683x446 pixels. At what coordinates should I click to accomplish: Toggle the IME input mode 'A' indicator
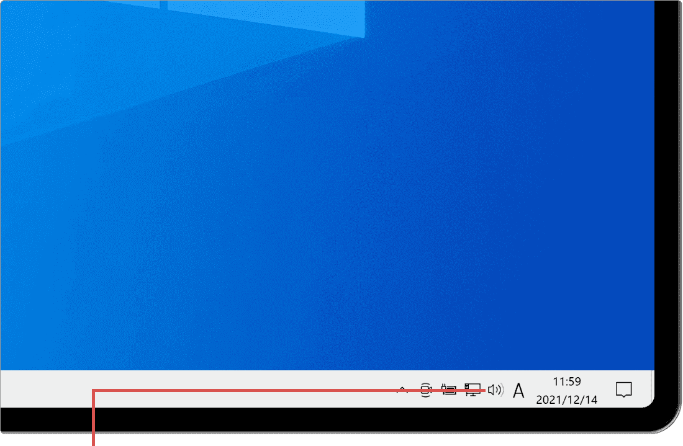coord(518,391)
